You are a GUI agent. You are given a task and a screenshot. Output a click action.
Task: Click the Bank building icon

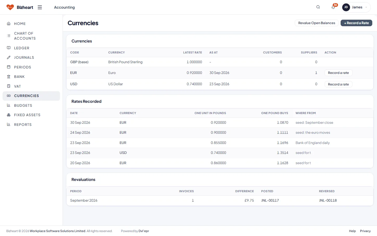click(9, 77)
